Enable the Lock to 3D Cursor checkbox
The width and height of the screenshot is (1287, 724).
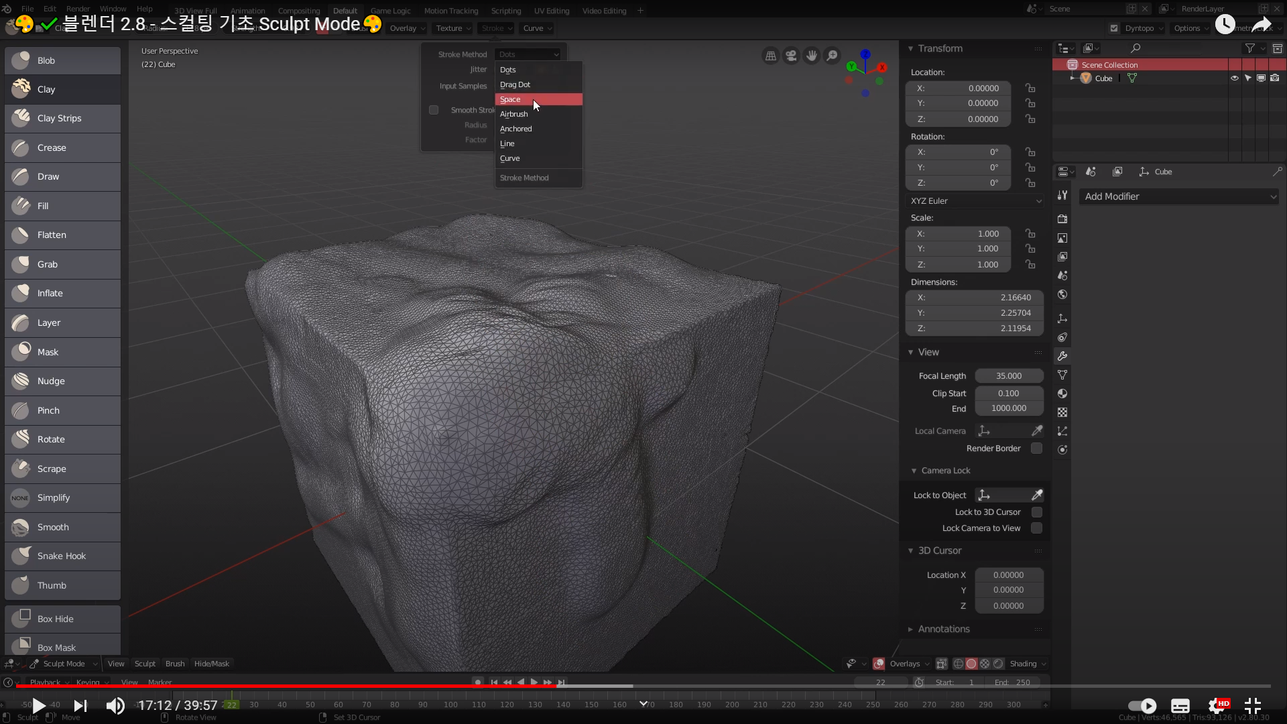(1036, 512)
